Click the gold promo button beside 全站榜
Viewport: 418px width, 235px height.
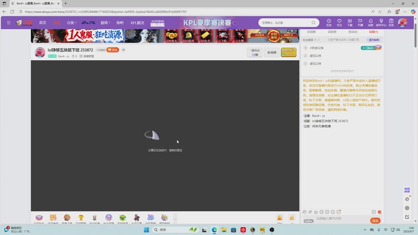click(288, 52)
